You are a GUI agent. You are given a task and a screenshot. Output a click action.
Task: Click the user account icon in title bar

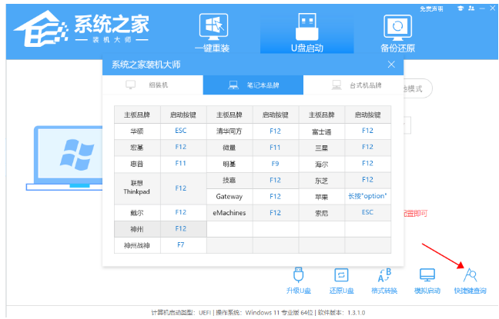(470, 8)
